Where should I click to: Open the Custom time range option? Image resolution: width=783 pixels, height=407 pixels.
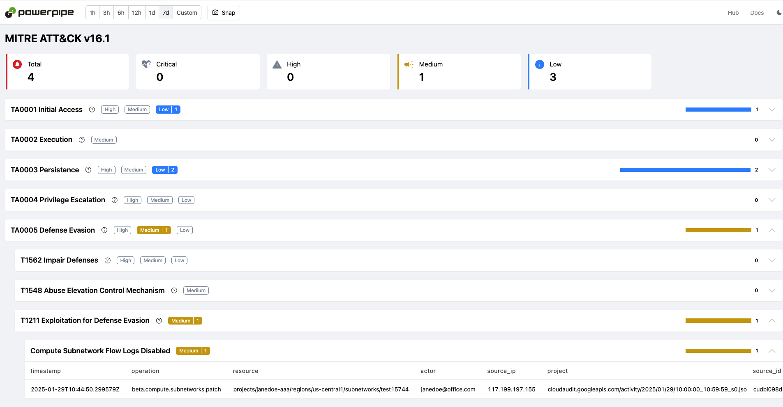(187, 13)
